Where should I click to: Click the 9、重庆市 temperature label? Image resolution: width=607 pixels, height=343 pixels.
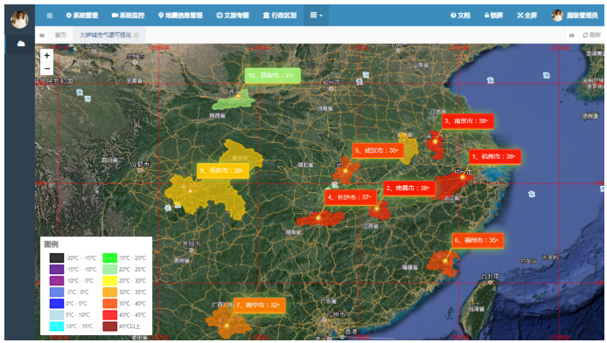click(222, 170)
